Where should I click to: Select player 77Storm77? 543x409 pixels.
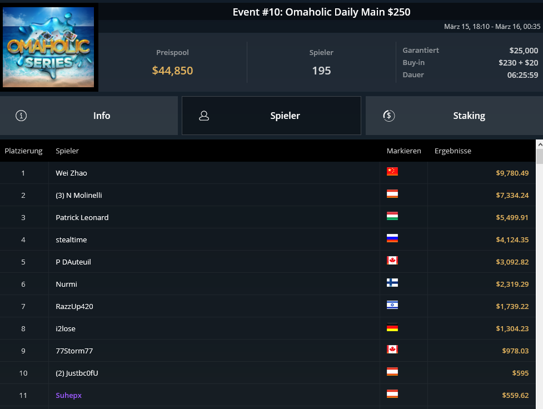[x=74, y=351]
